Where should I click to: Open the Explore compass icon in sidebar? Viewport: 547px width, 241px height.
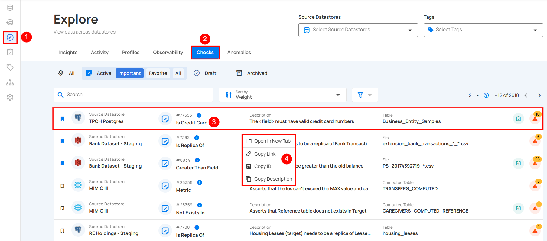pos(10,37)
